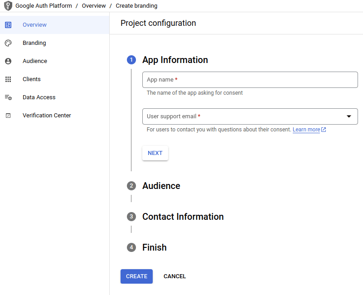Expand the Audience step
Image resolution: width=363 pixels, height=295 pixels.
point(161,186)
